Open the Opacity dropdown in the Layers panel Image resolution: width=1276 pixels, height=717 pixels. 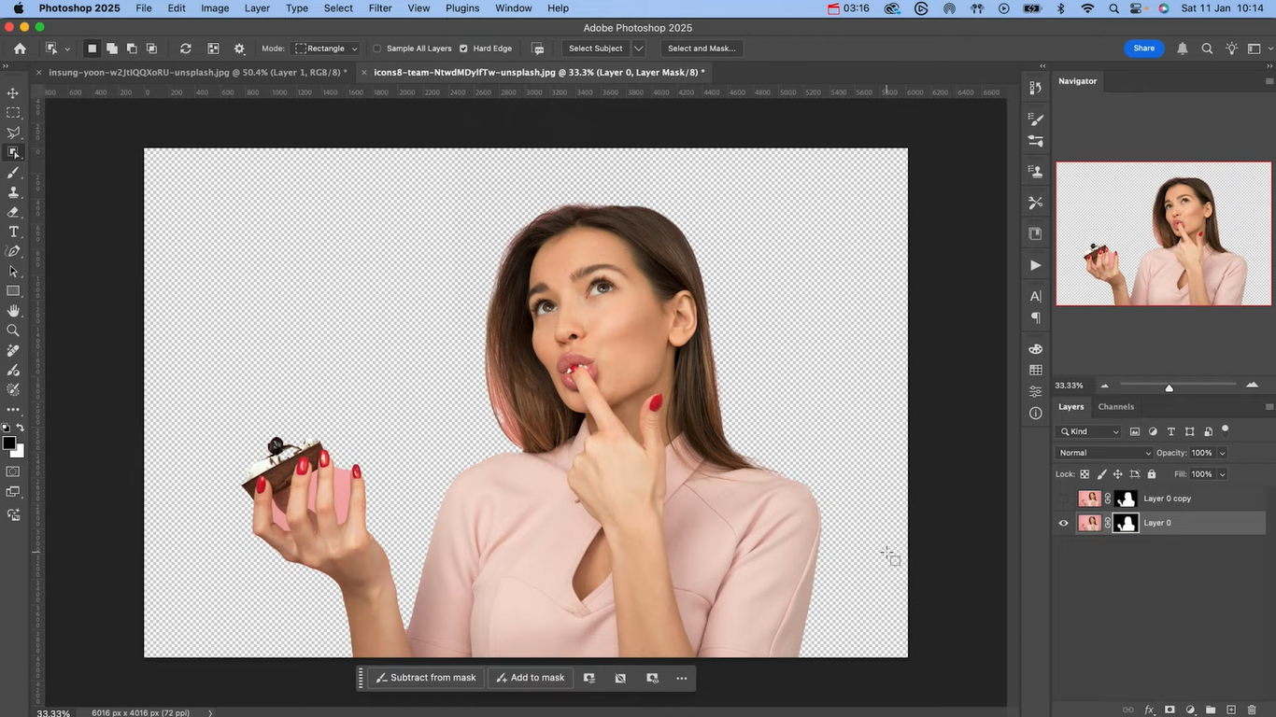[x=1222, y=453]
